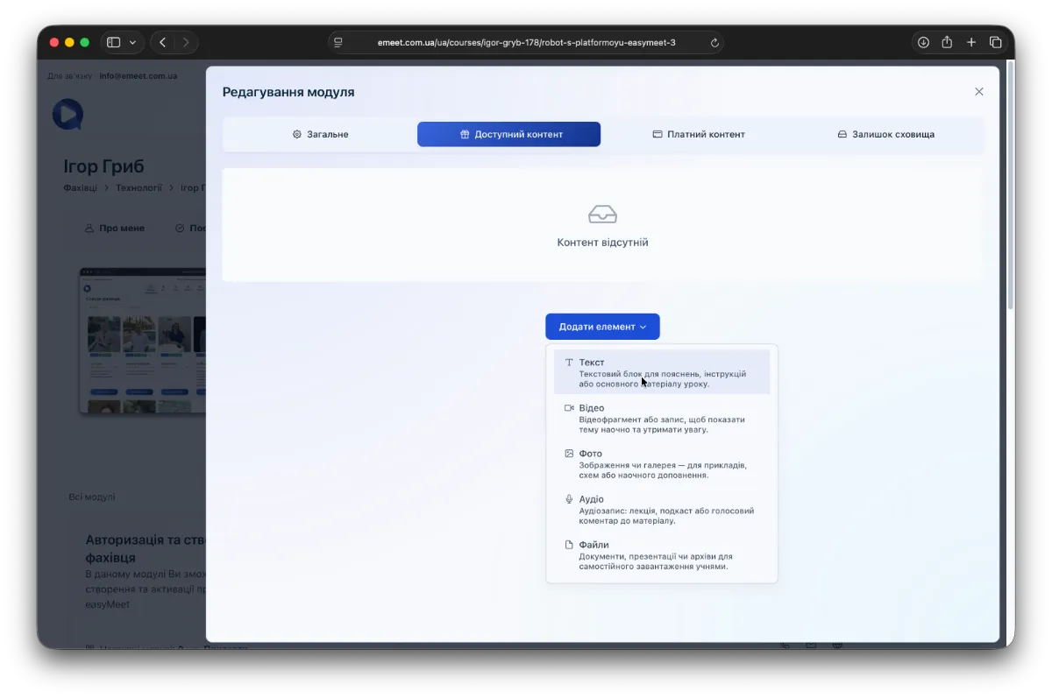Click the Safari address bar URL

(526, 42)
